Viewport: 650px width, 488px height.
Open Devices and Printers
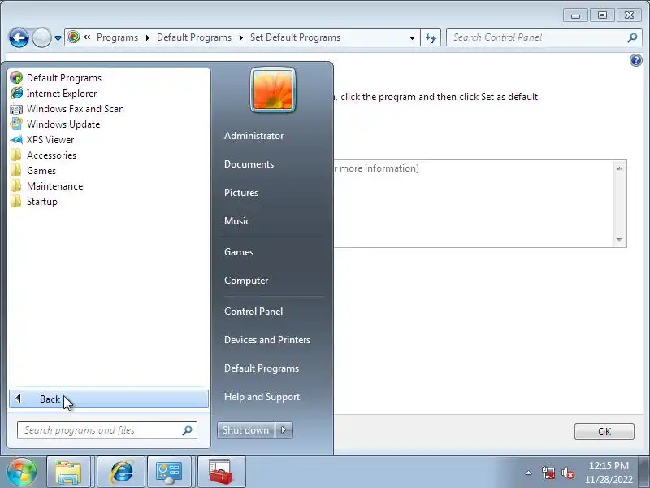(x=267, y=340)
